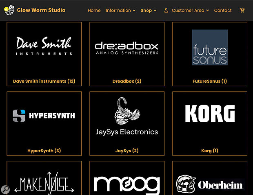Open the Oberheim brand logo

point(210,184)
